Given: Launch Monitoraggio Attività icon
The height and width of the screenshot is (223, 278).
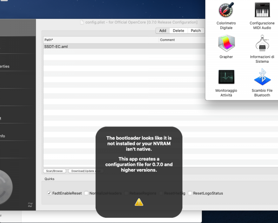Looking at the screenshot, I should pyautogui.click(x=226, y=77).
